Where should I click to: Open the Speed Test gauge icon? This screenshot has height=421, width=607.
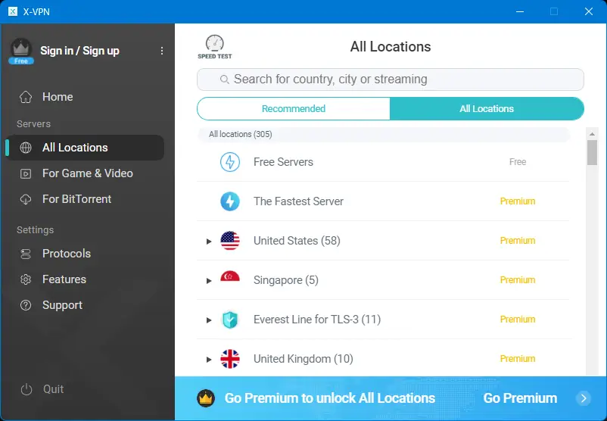pos(215,45)
